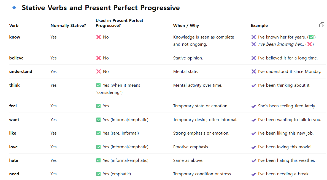327x180 pixels.
Task: Click the green check in want row
Action: tap(98, 120)
